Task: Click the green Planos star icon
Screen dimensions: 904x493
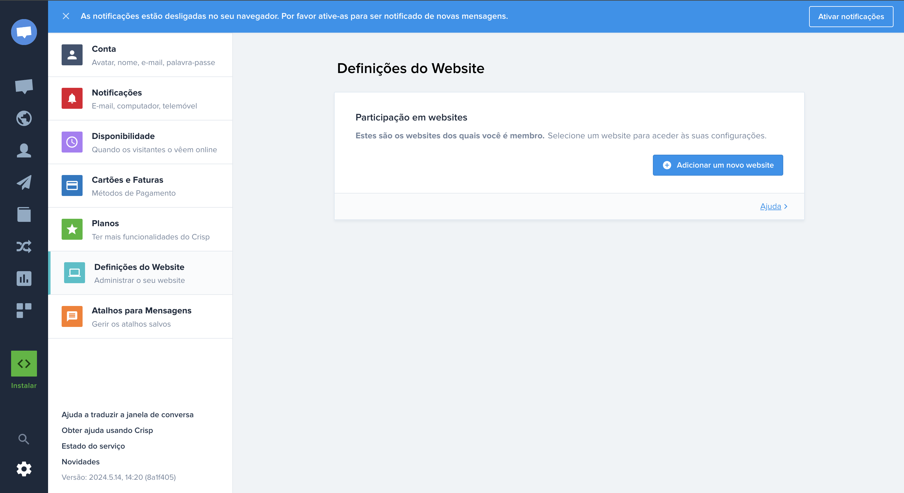Action: click(72, 229)
